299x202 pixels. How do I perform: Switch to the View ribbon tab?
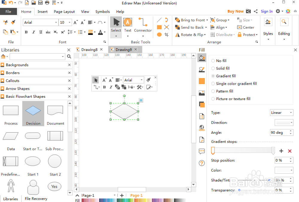[85, 12]
